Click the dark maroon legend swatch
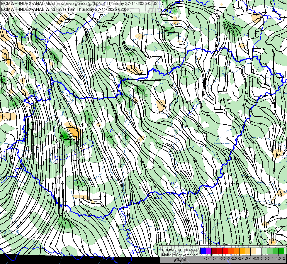This screenshot has width=287, height=264. click(x=214, y=251)
